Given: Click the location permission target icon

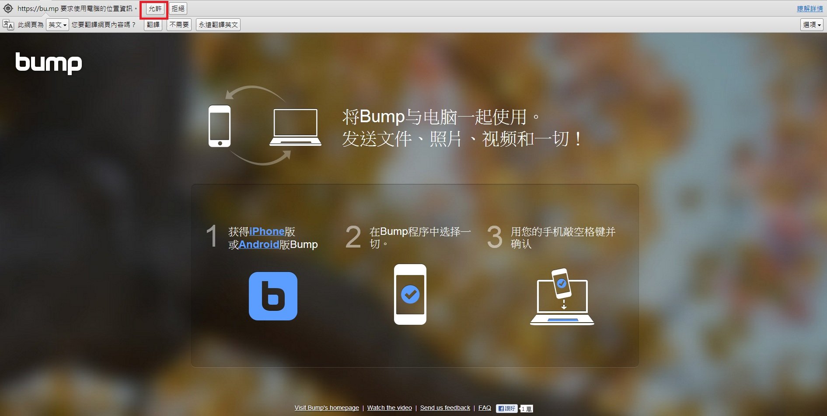Looking at the screenshot, I should 8,9.
